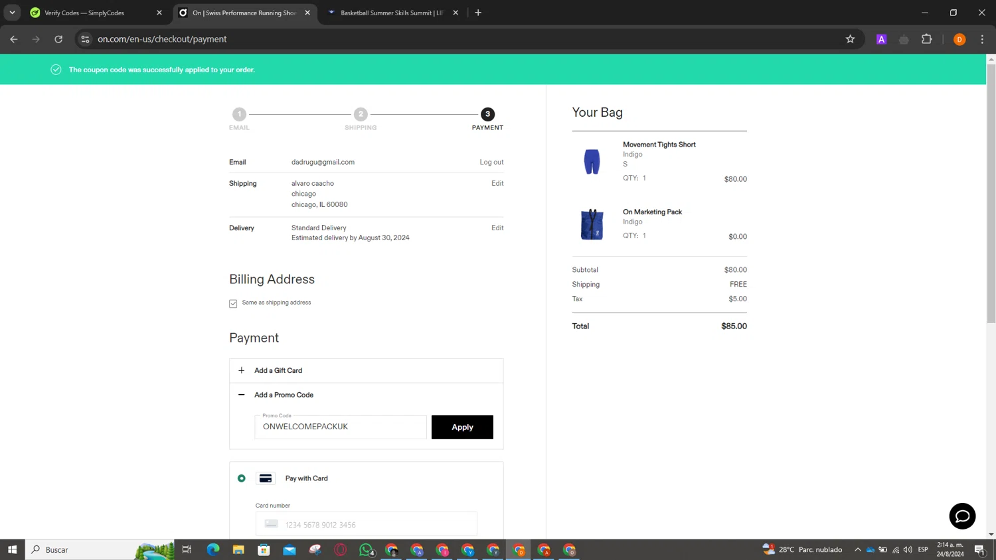996x560 pixels.
Task: Click the success checkmark icon in banner
Action: (56, 70)
